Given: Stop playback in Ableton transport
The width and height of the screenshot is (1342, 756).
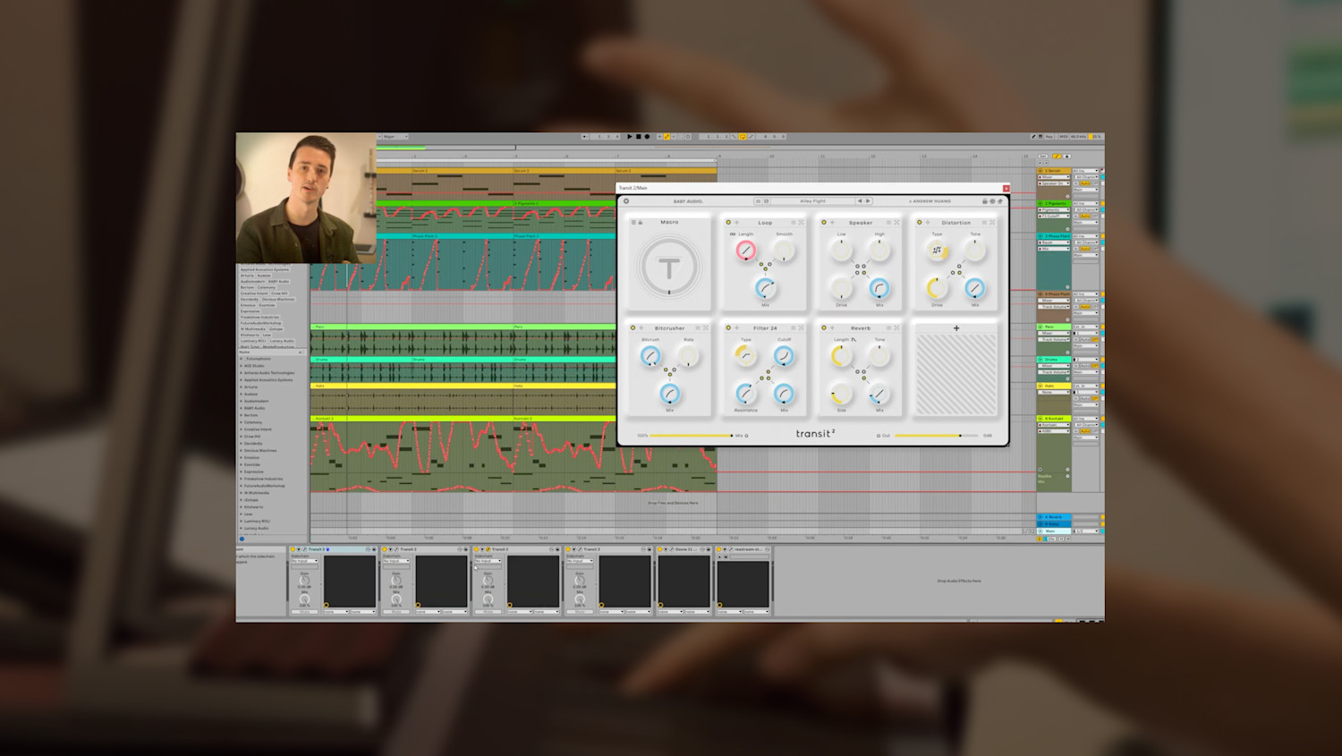Looking at the screenshot, I should point(638,137).
